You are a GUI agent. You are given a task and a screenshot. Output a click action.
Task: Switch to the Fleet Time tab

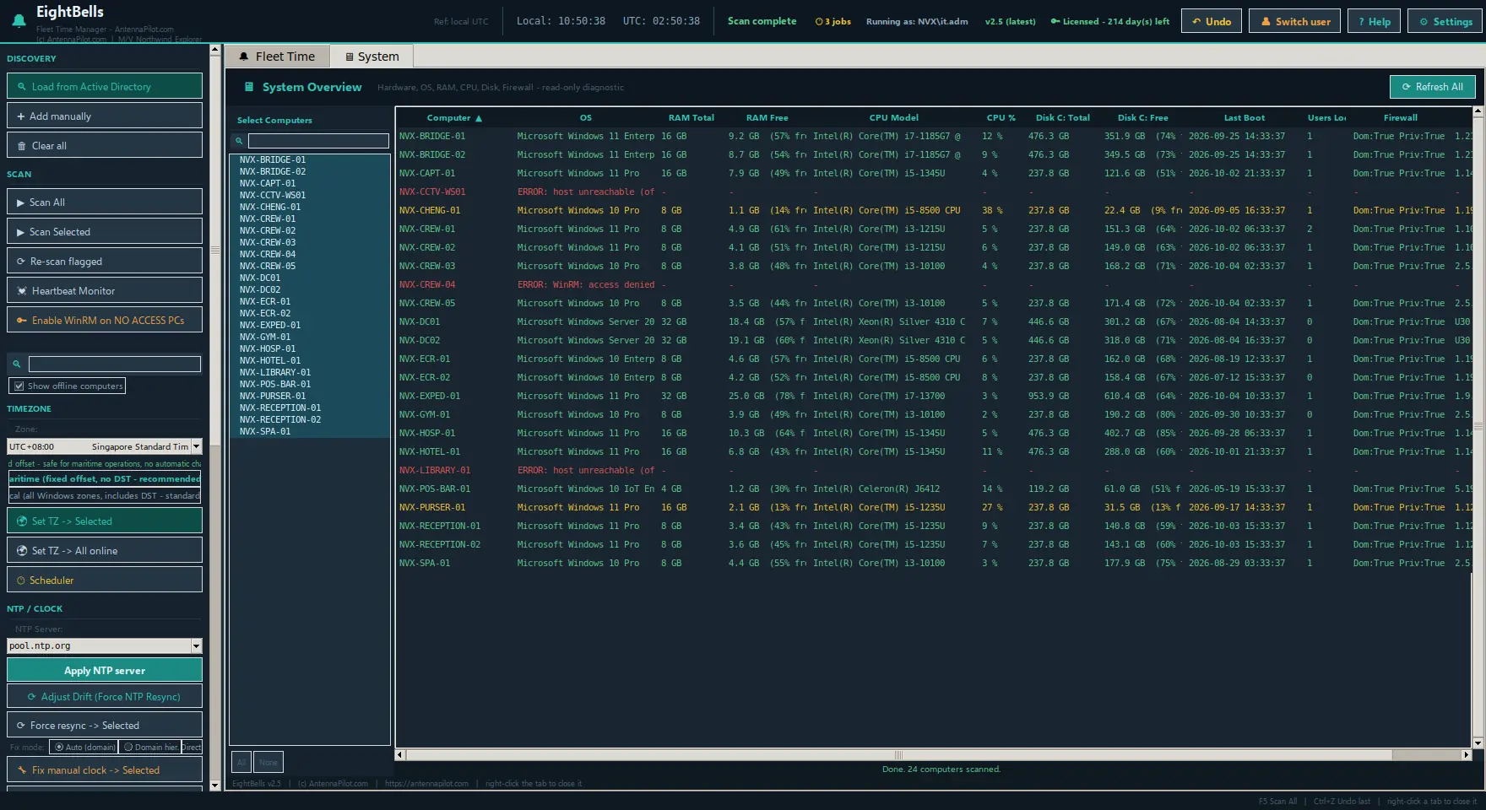point(277,57)
